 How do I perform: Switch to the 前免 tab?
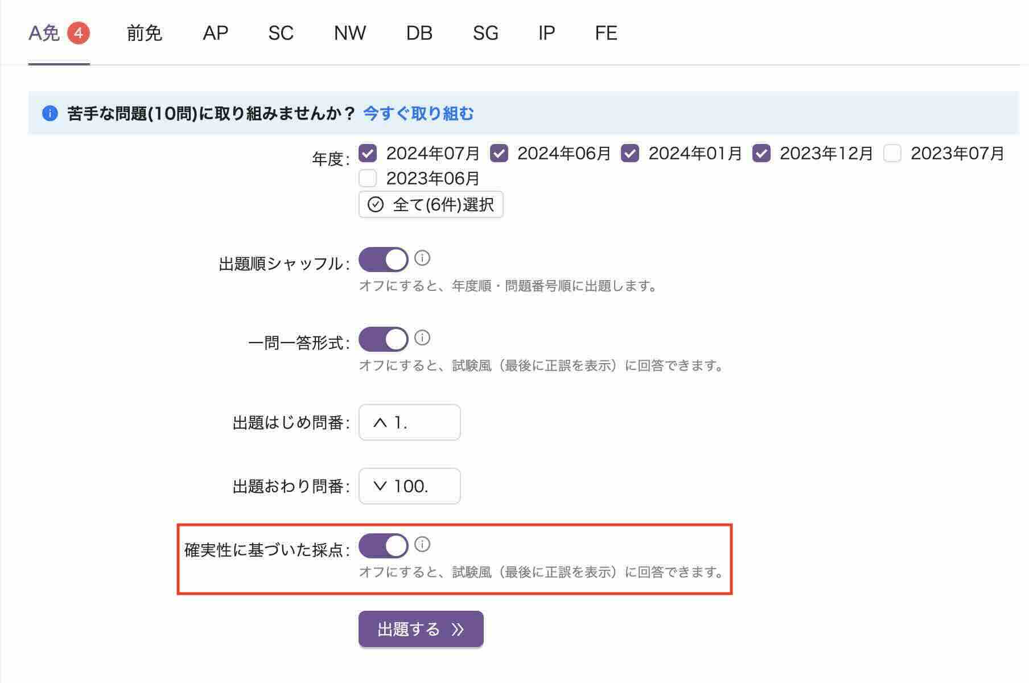coord(144,33)
